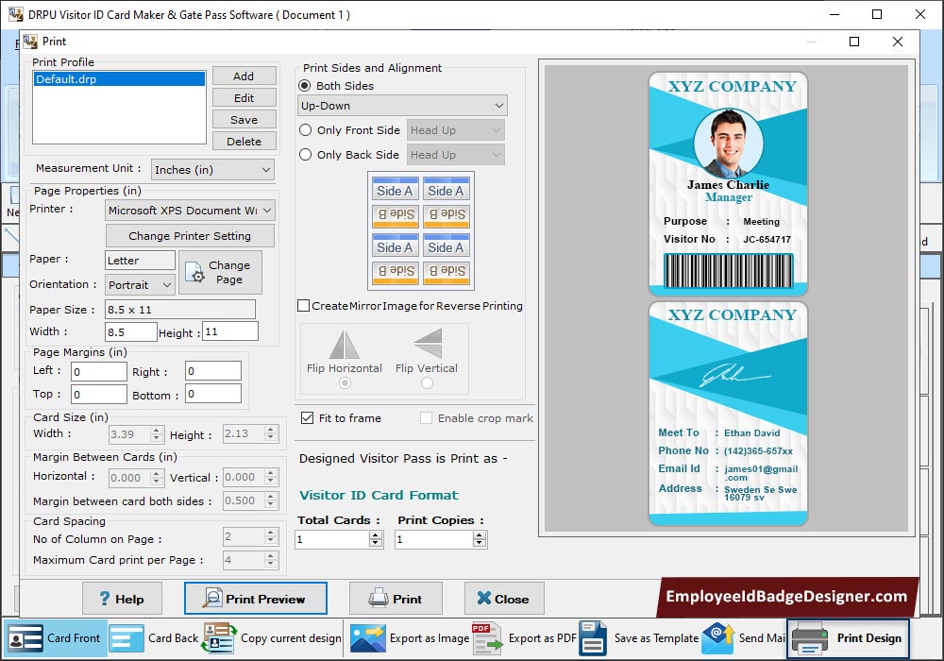This screenshot has height=661, width=944.
Task: Open the Orientation Portrait dropdown
Action: coord(140,285)
